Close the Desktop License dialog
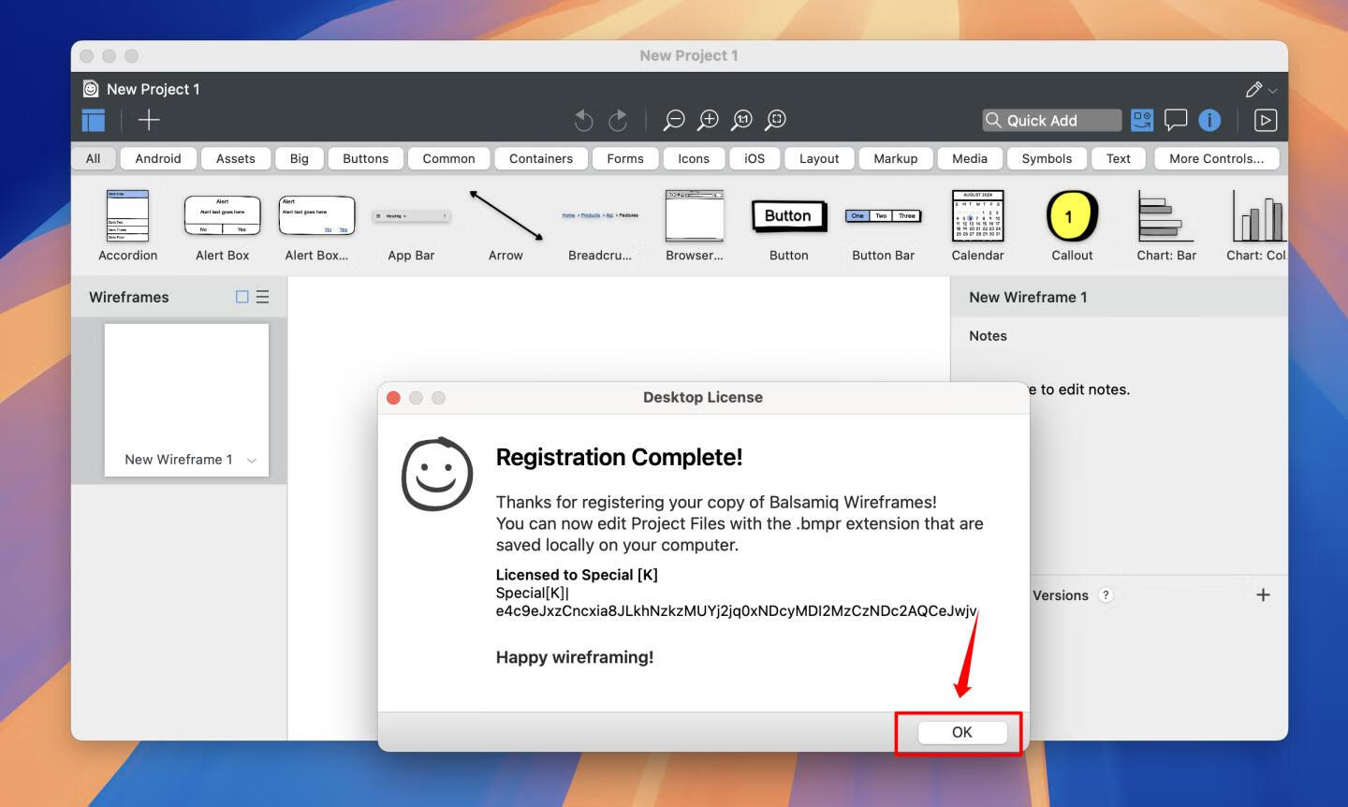The height and width of the screenshot is (807, 1348). (393, 398)
